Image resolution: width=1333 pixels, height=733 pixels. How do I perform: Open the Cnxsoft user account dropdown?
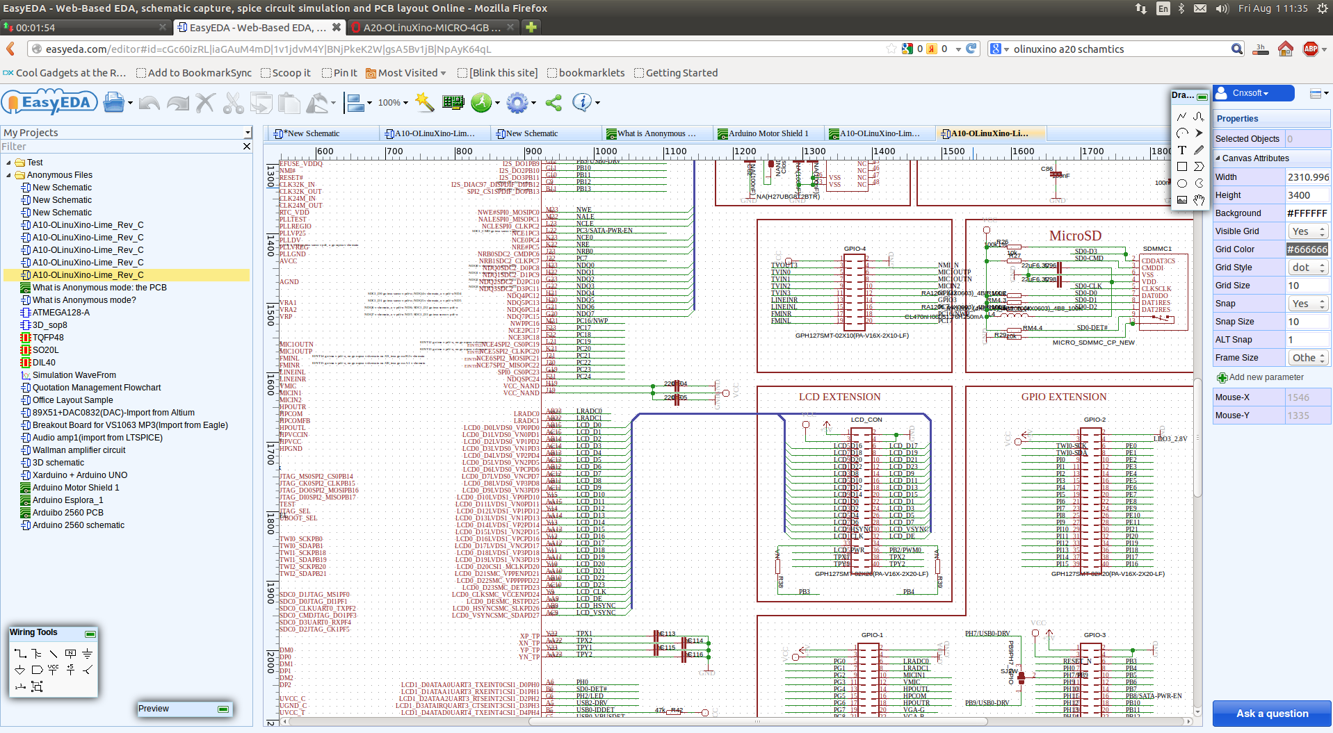click(x=1254, y=93)
